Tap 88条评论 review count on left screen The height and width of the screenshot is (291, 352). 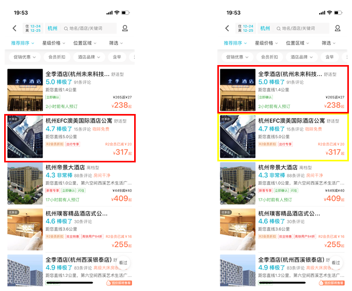(x=83, y=175)
